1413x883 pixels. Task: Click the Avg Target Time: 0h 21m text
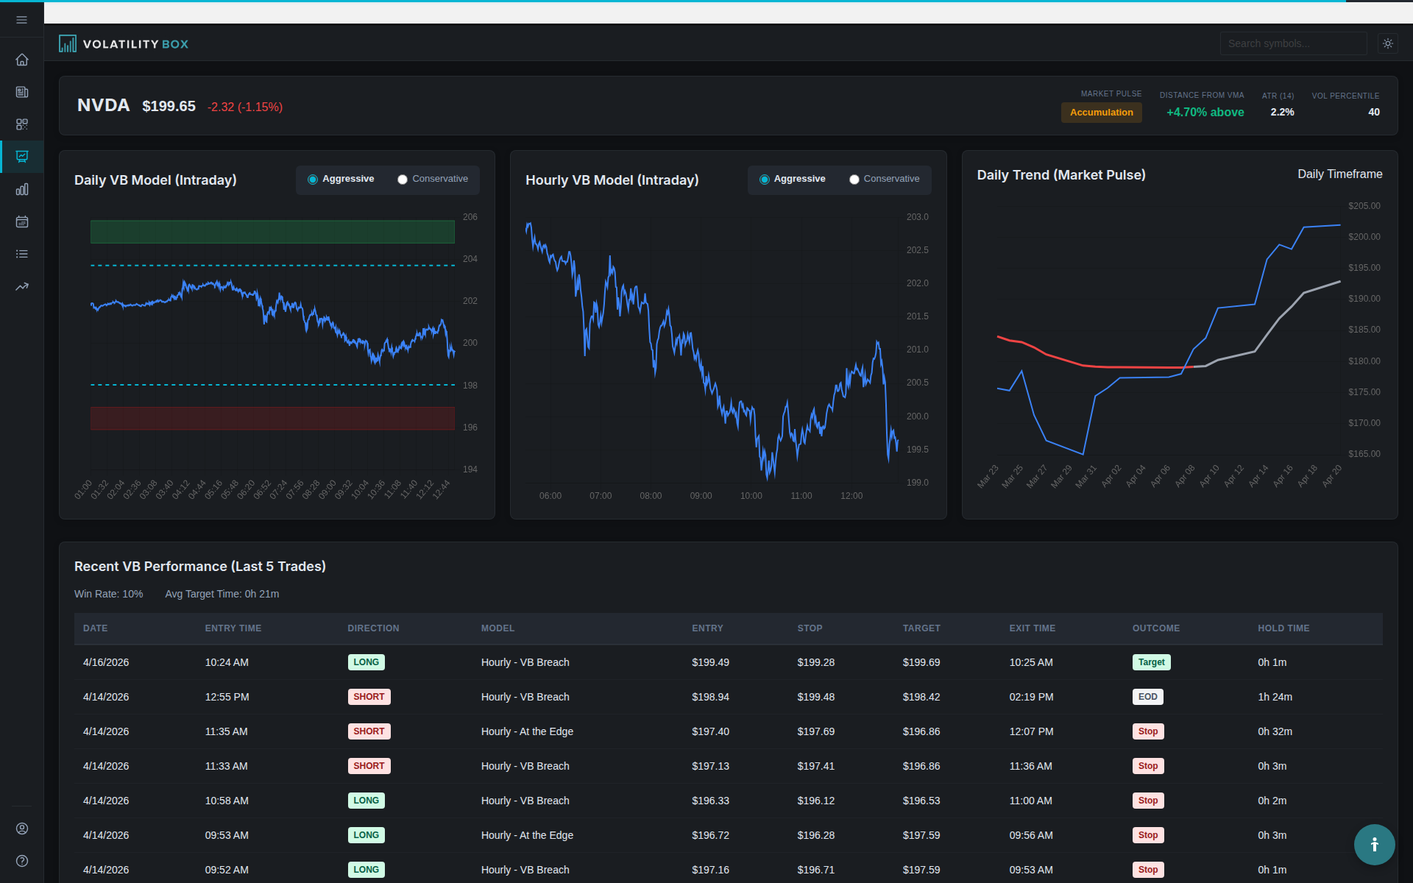(x=222, y=594)
